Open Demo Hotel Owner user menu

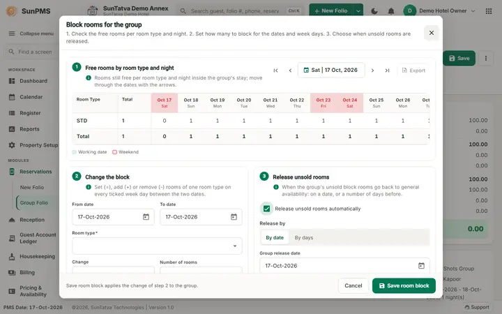439,11
